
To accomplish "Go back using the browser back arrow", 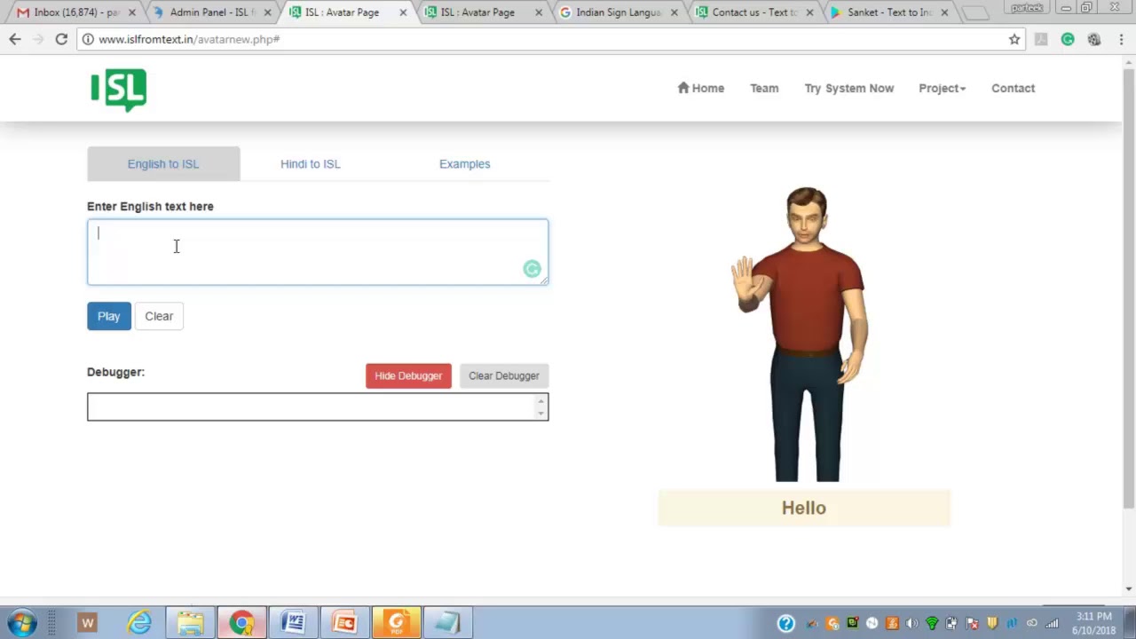I will [15, 39].
